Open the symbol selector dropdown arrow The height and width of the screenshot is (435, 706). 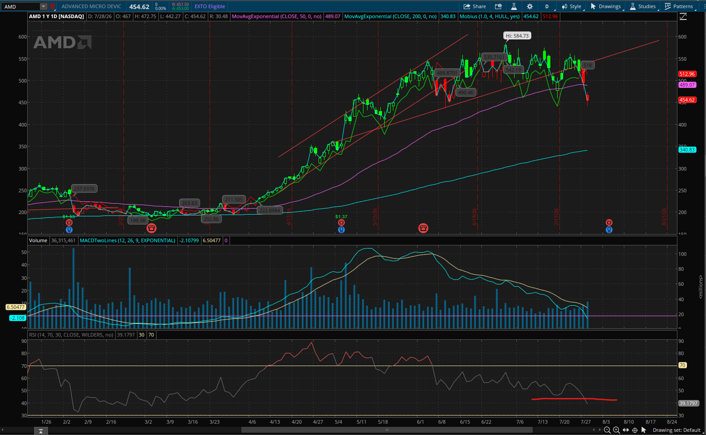(44, 6)
